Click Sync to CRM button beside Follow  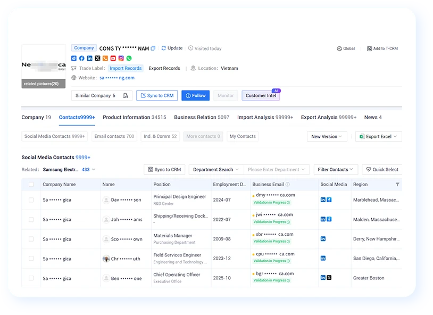[x=157, y=96]
